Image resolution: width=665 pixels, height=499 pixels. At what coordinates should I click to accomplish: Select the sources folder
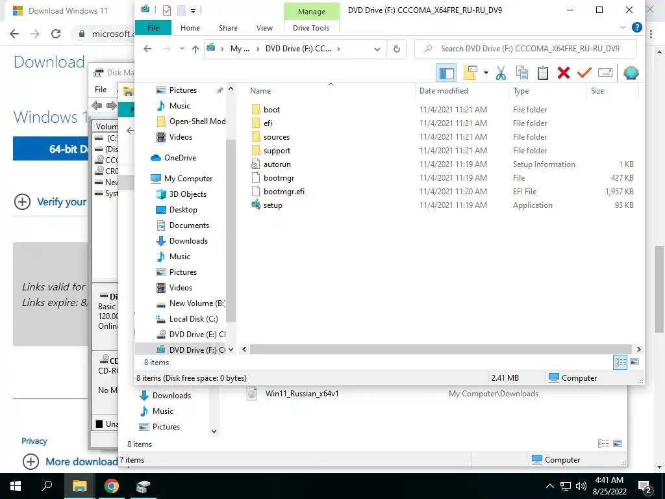277,136
